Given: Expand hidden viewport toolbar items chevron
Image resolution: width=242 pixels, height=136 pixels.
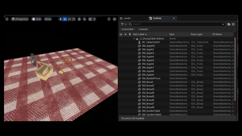Looking at the screenshot, I should tap(109, 19).
